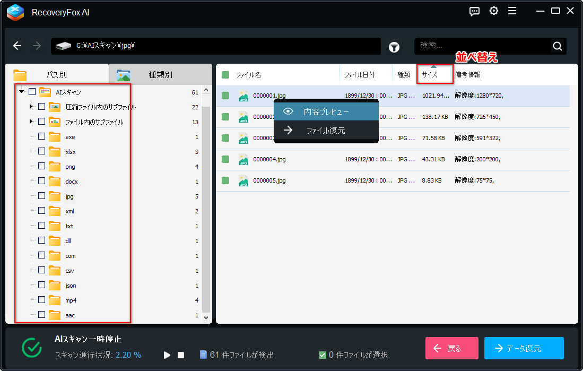Image resolution: width=583 pixels, height=371 pixels.
Task: Expand the ファイル内のサブファイル folder
Action: pos(31,122)
